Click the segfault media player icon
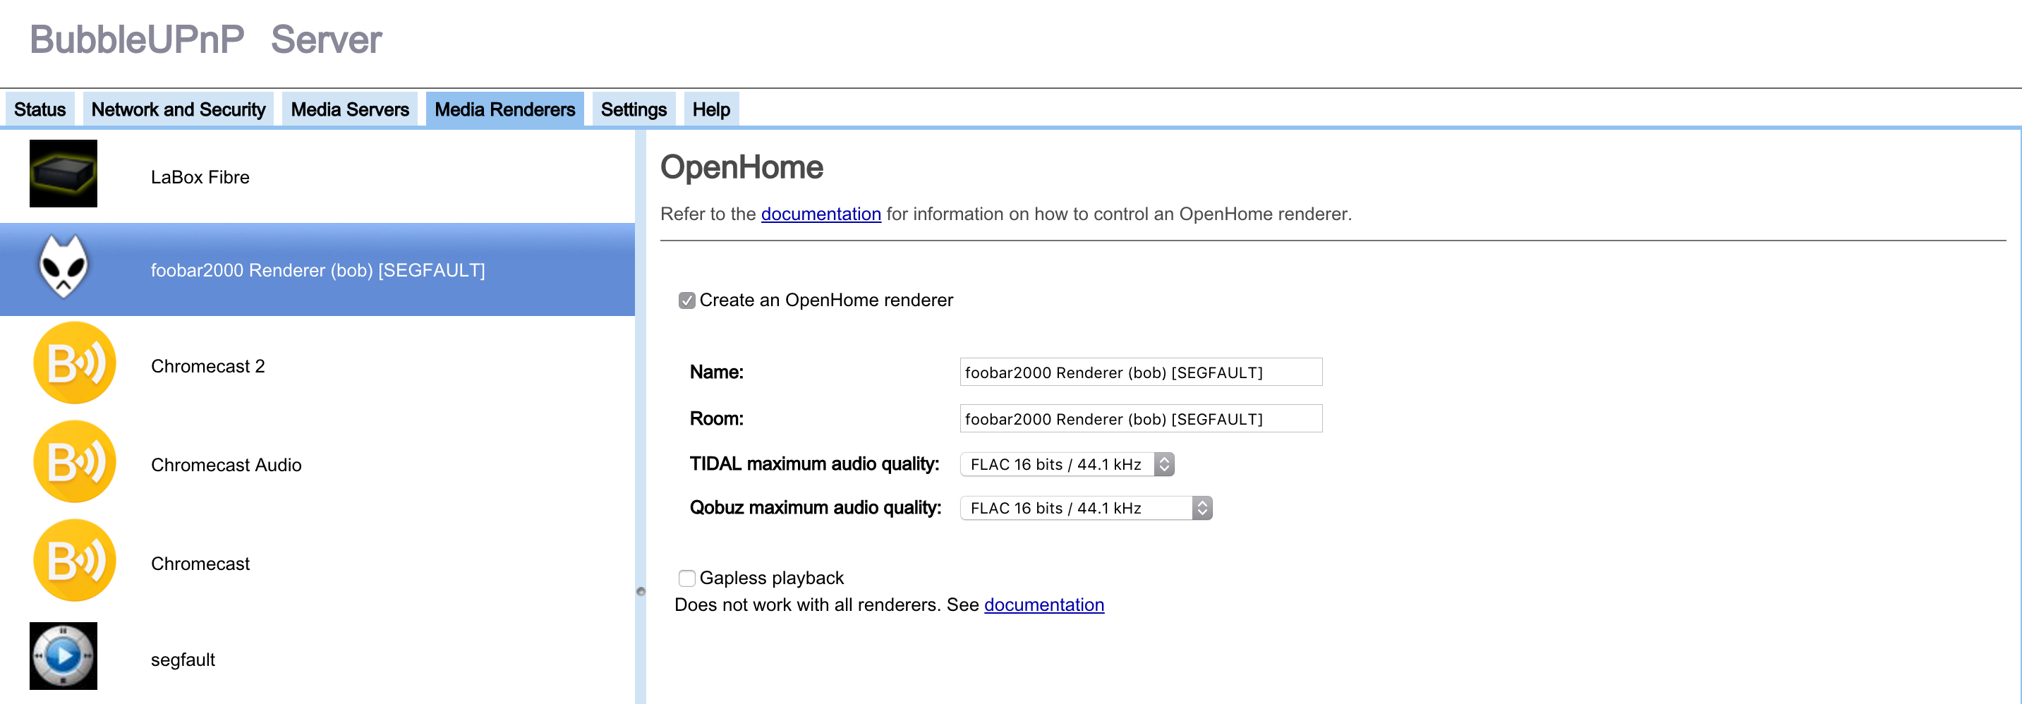This screenshot has width=2022, height=704. pyautogui.click(x=63, y=656)
